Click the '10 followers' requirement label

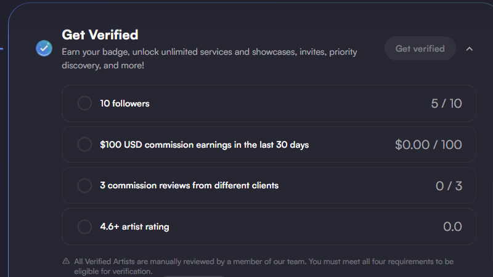(x=125, y=103)
